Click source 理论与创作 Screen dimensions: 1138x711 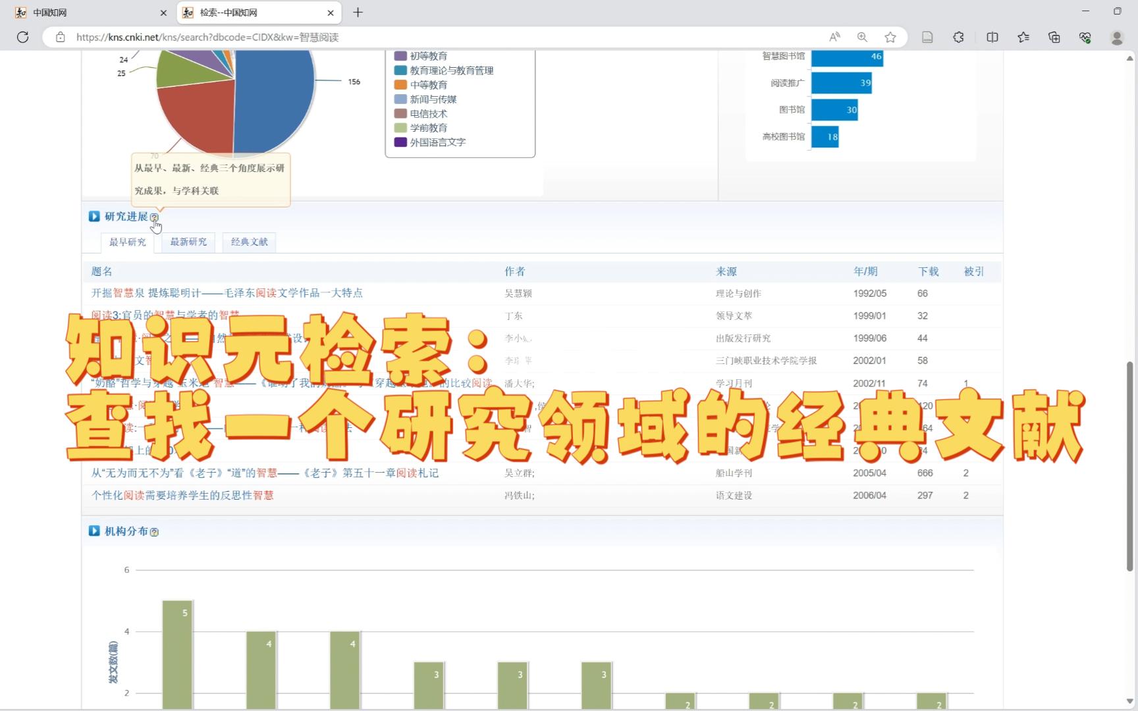738,294
